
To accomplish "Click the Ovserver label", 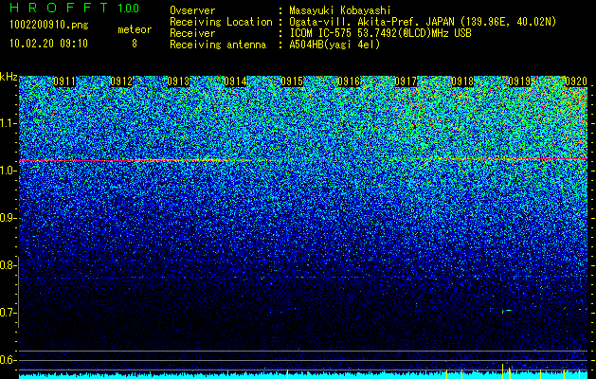I will (192, 10).
